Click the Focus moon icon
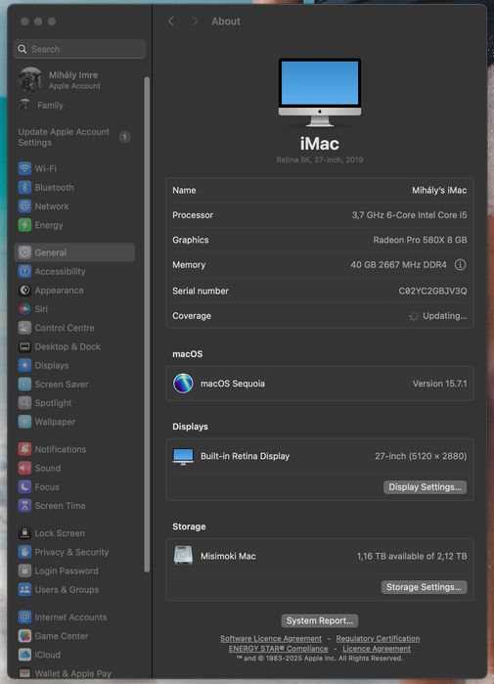Image resolution: width=494 pixels, height=684 pixels. 24,487
